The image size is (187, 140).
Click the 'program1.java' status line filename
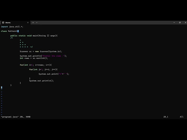[x=10, y=117]
